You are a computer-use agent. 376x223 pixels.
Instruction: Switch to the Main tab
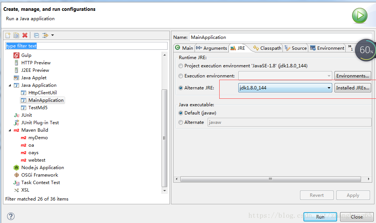tap(184, 48)
